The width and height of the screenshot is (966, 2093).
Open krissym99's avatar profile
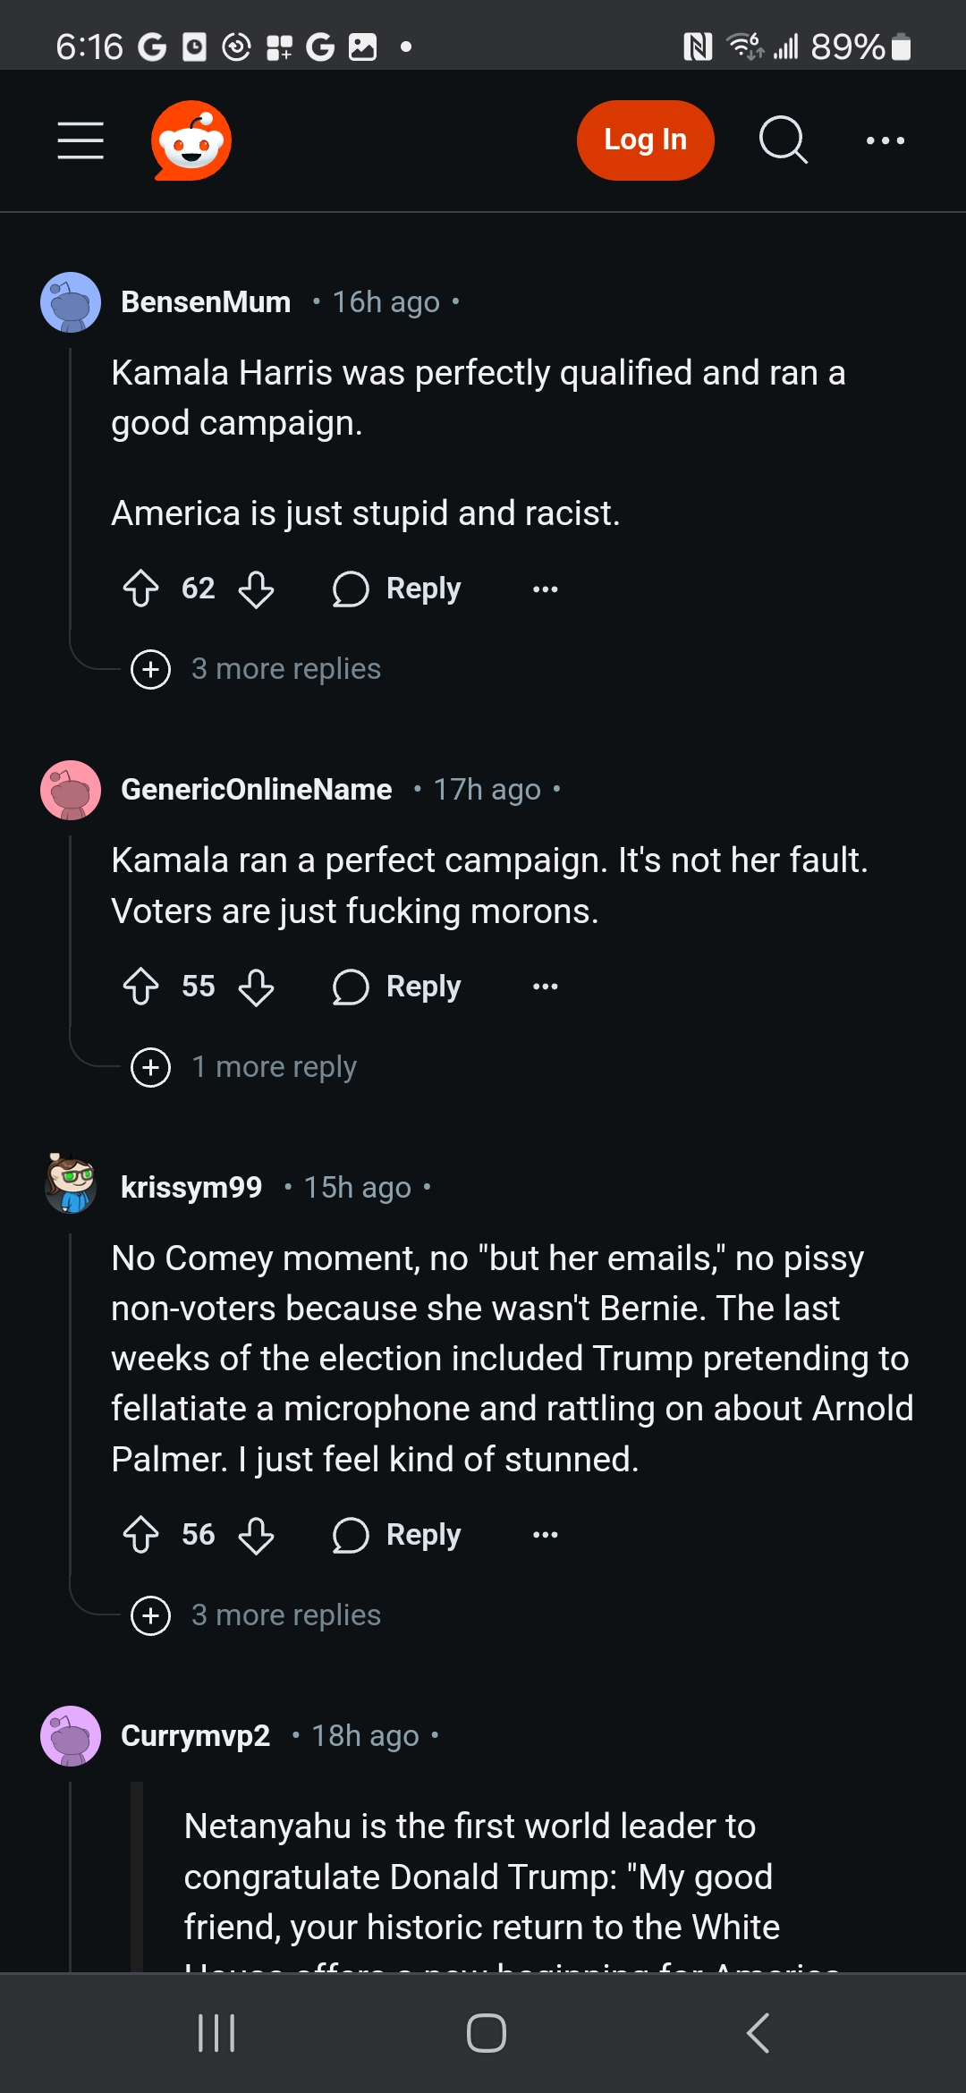coord(71,1184)
